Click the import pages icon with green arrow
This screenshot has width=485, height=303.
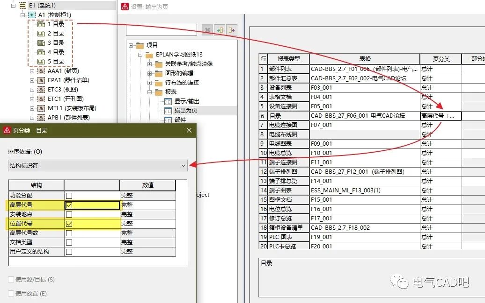[x=219, y=29]
